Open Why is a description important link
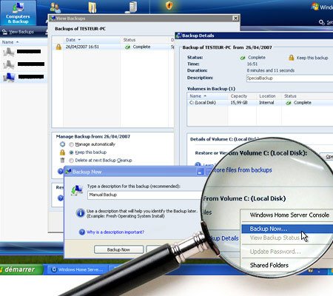This screenshot has height=296, width=333. [115, 232]
